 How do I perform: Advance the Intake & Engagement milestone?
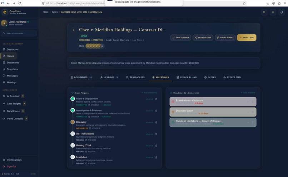coord(149,99)
